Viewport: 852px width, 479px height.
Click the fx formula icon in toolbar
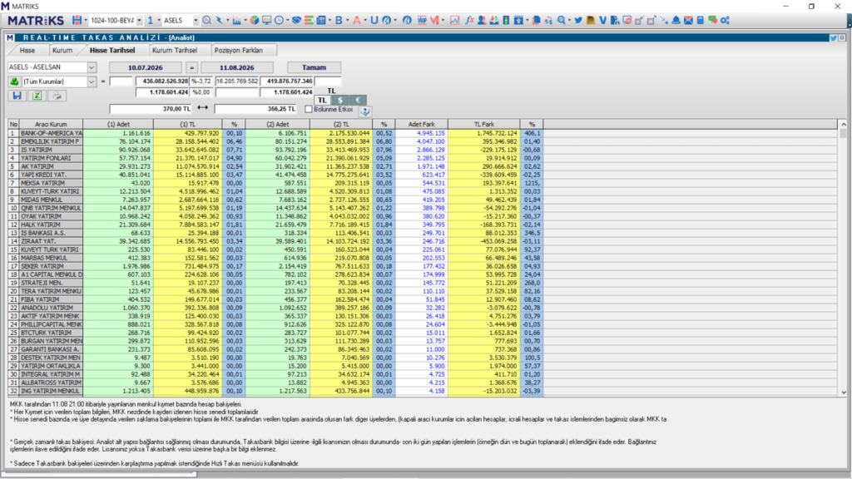[469, 20]
